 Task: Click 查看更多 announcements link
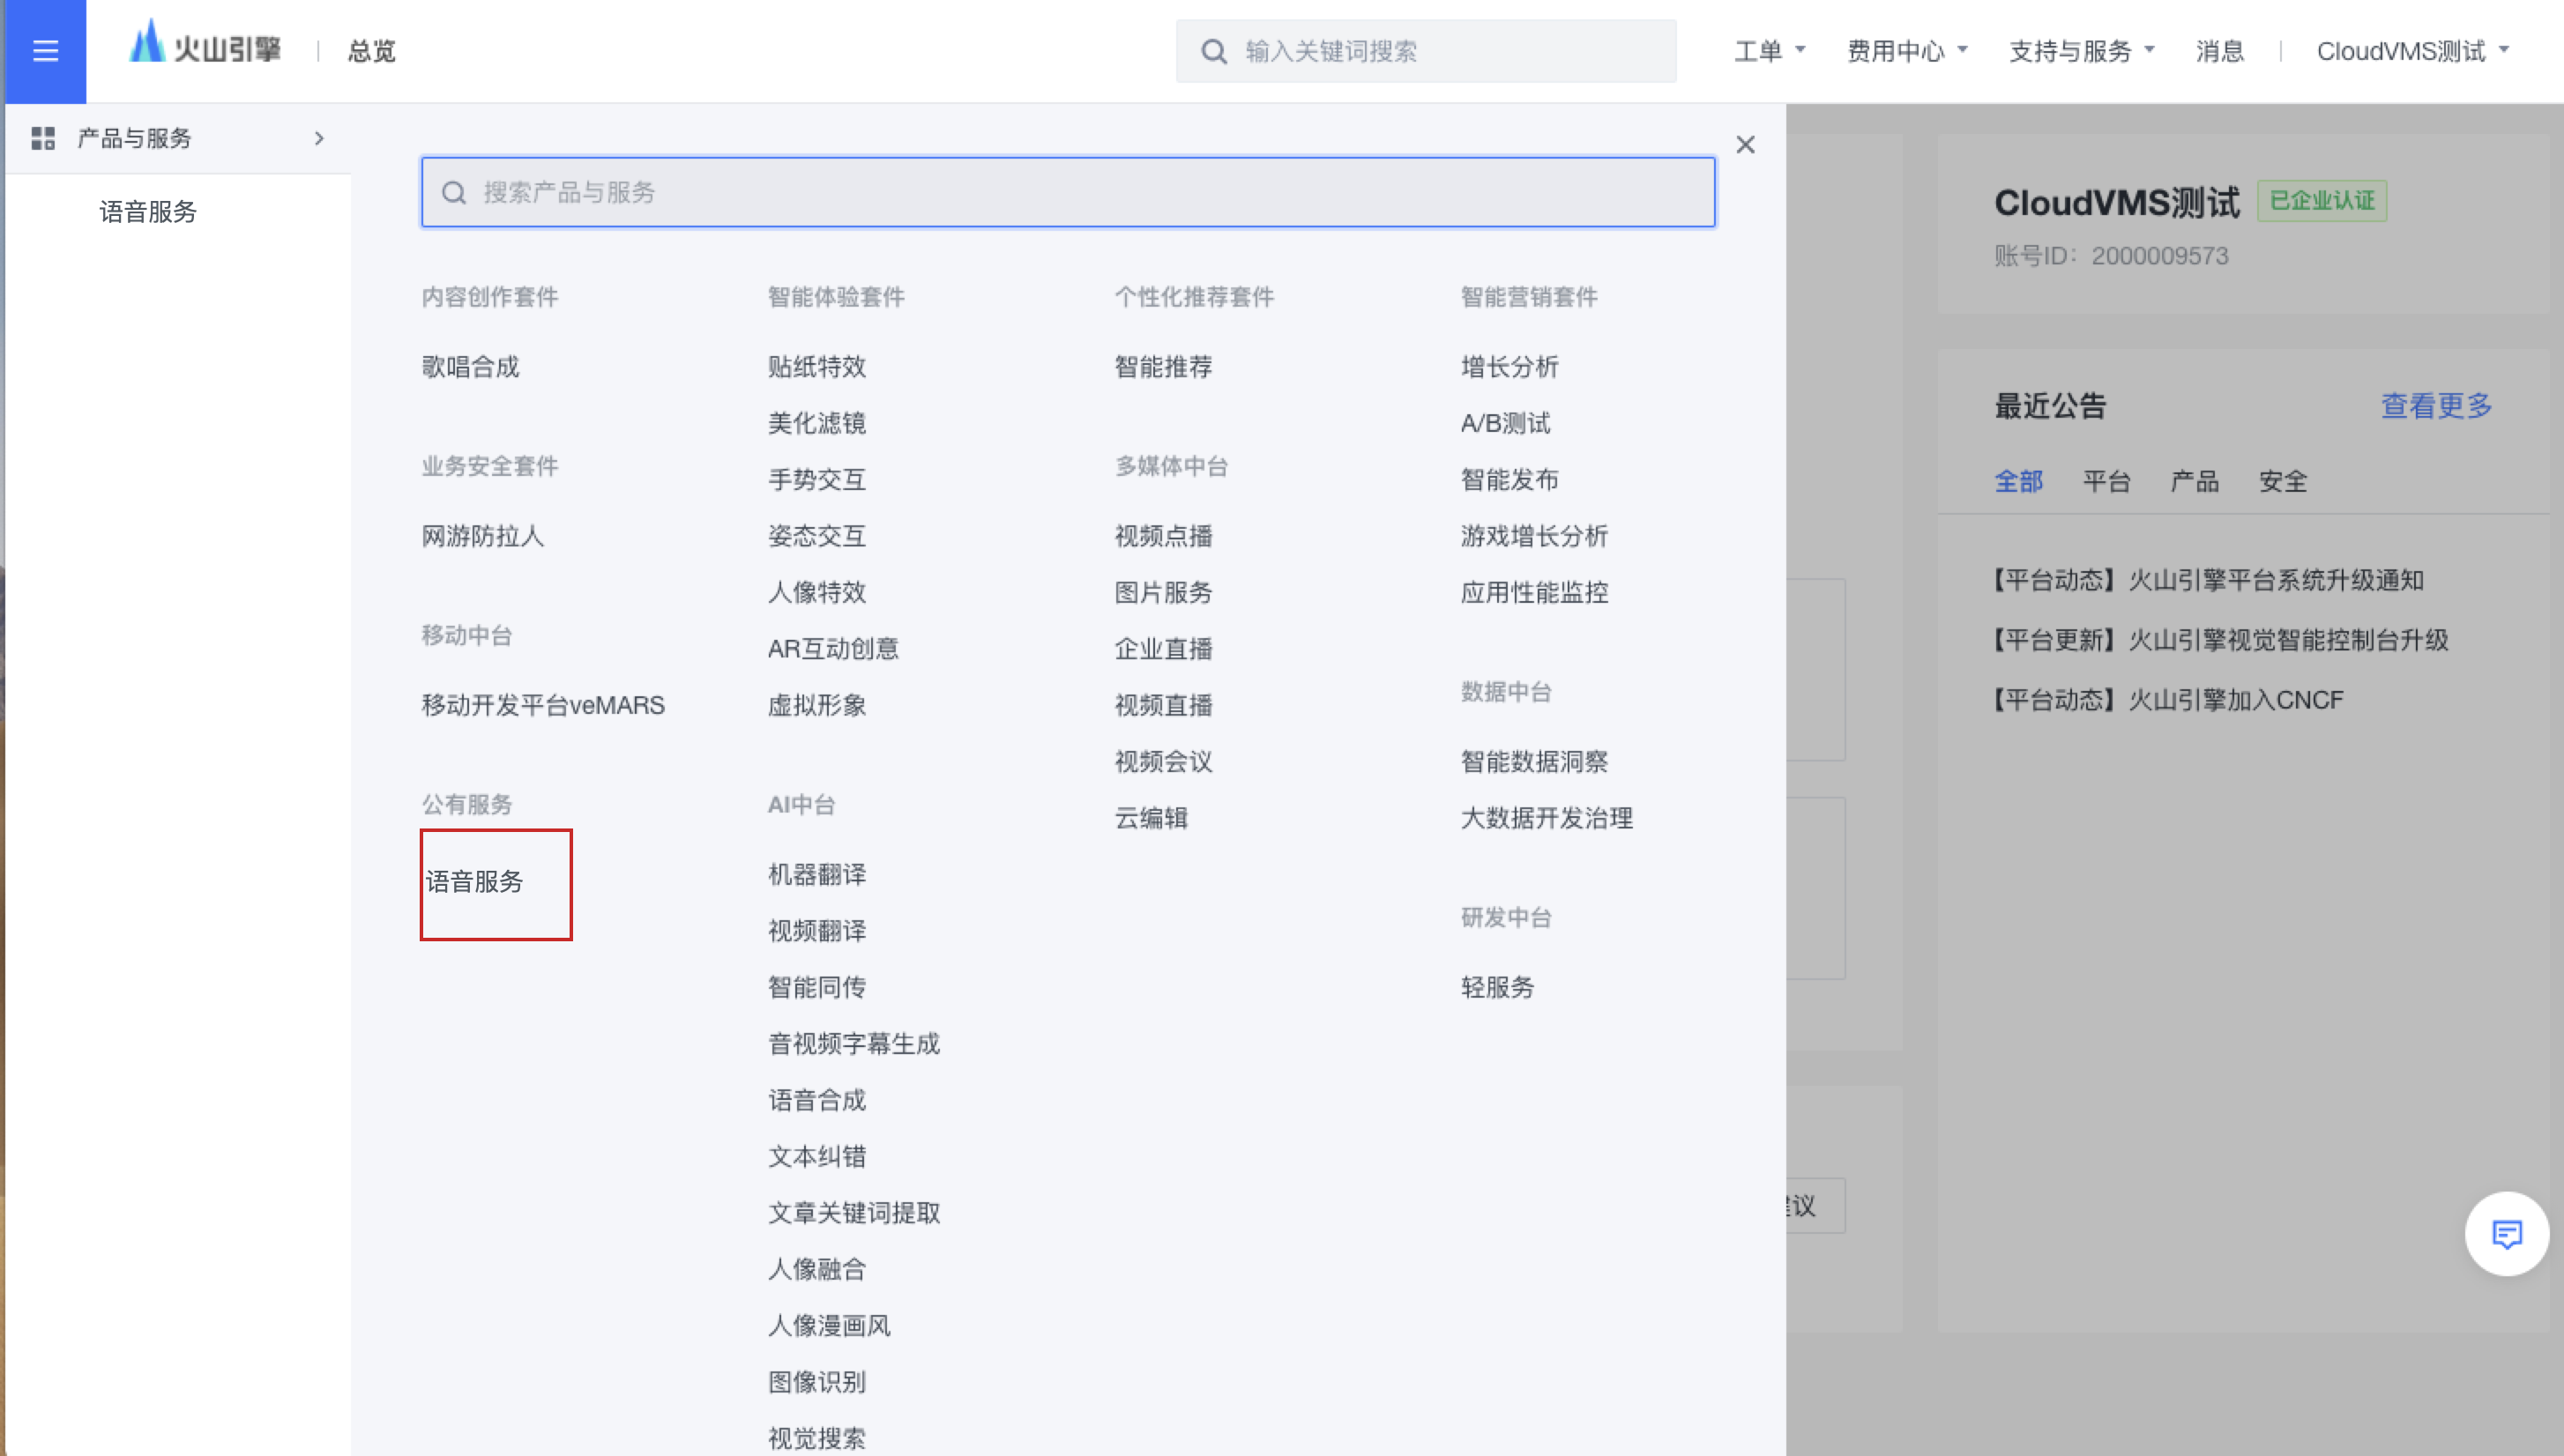pos(2436,405)
